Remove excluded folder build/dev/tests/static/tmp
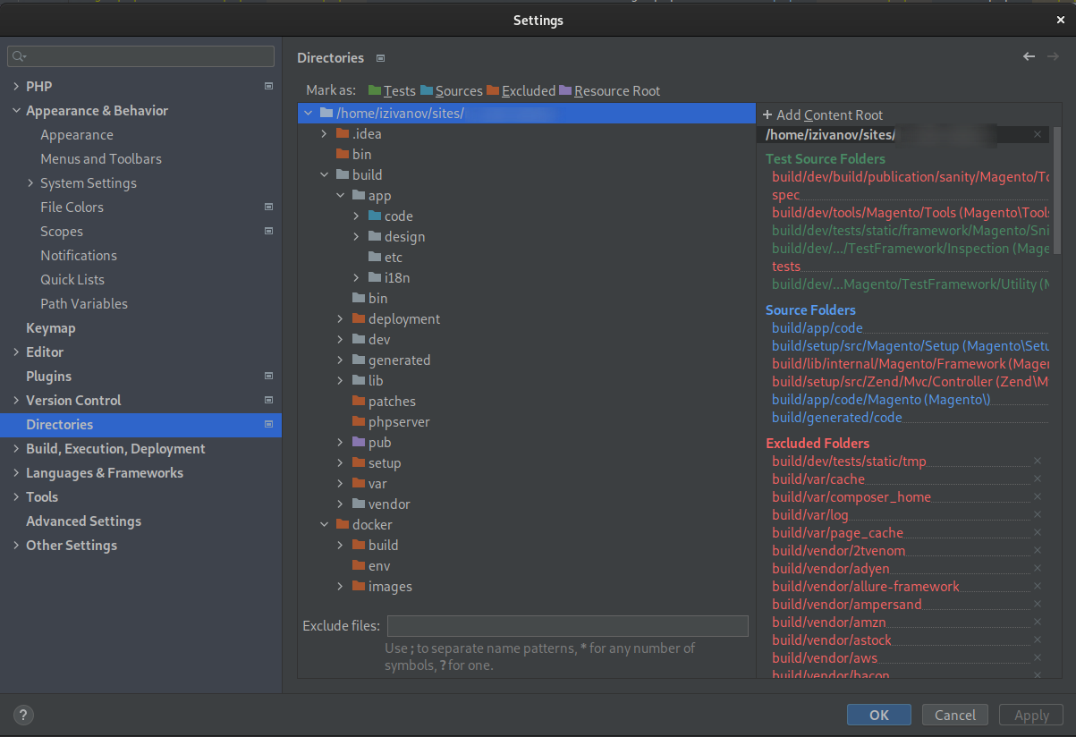Image resolution: width=1076 pixels, height=737 pixels. (1038, 461)
